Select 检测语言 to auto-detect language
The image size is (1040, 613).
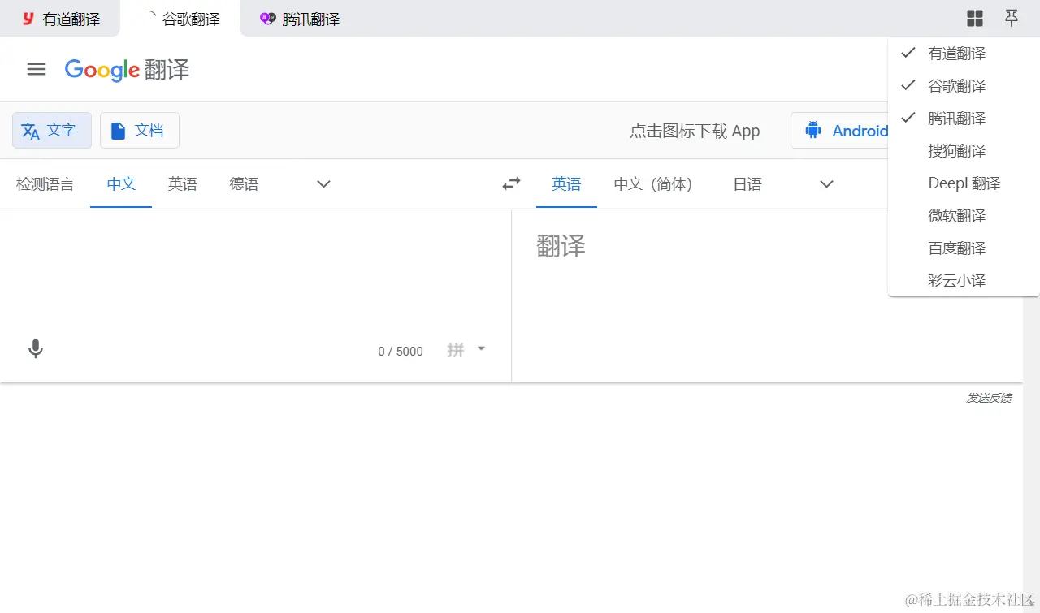[x=45, y=183]
